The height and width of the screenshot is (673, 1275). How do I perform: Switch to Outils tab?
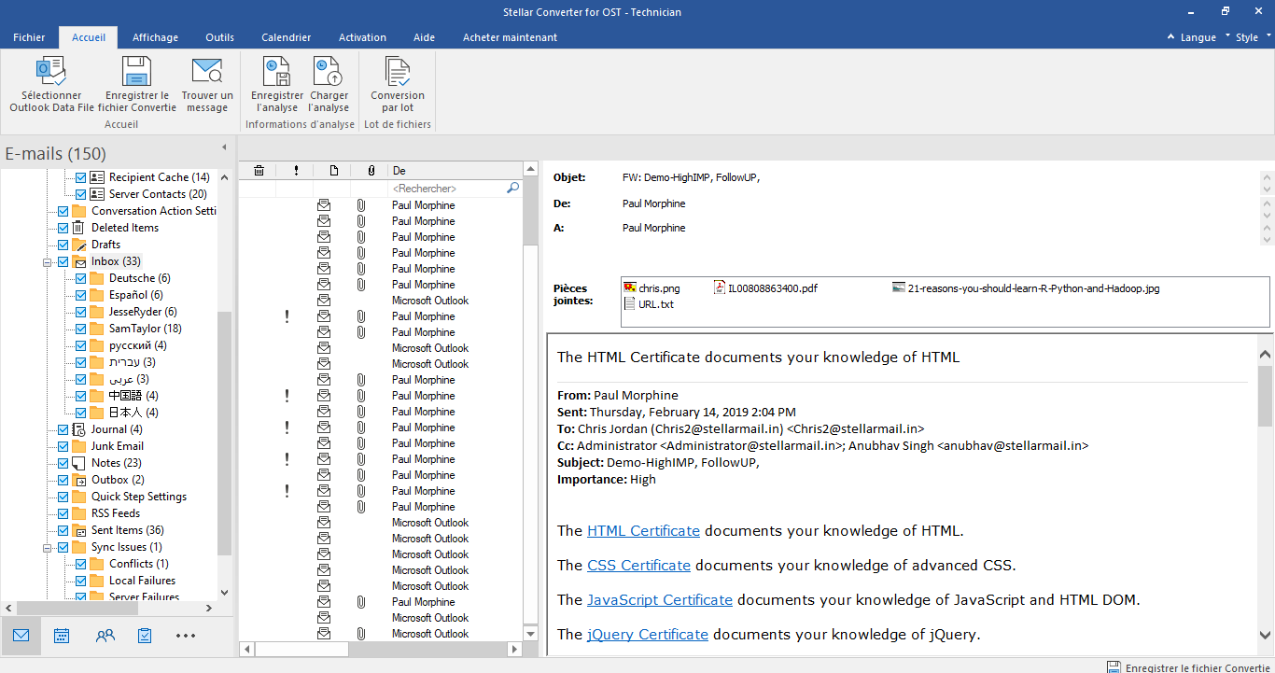click(219, 37)
